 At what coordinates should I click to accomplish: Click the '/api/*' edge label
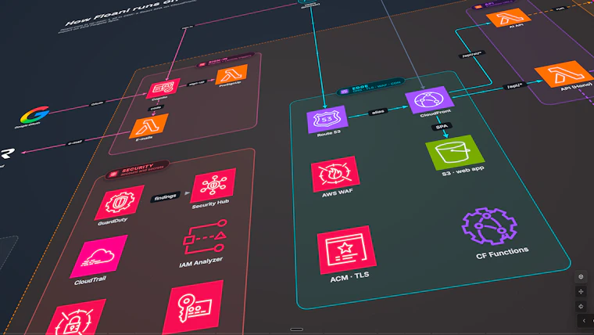tap(515, 86)
